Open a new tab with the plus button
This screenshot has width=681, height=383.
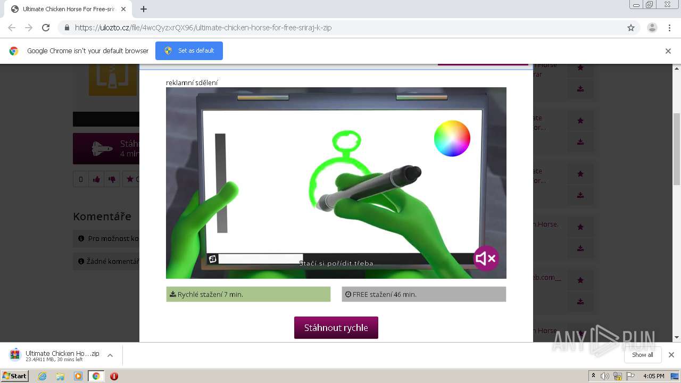pos(144,9)
